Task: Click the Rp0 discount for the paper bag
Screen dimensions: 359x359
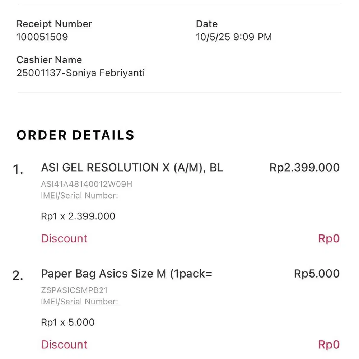Action: click(328, 345)
